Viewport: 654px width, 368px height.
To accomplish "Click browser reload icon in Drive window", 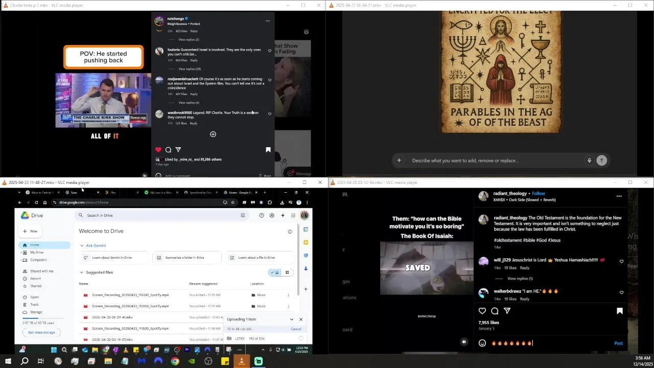I will click(36, 202).
